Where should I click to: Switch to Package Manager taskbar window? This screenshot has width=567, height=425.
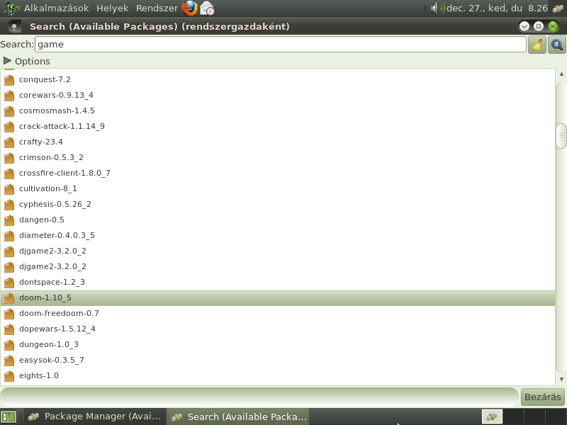94,416
